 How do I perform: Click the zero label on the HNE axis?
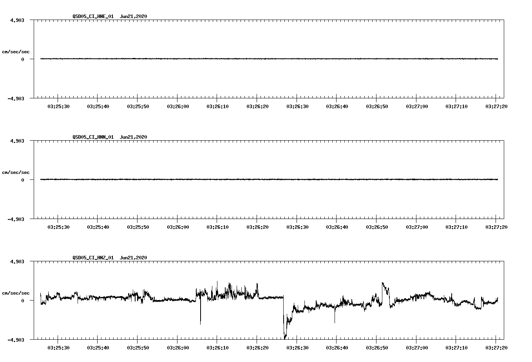click(23, 59)
